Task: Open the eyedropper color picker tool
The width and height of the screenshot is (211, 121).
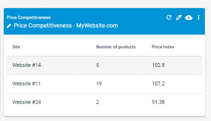Action: point(179,18)
